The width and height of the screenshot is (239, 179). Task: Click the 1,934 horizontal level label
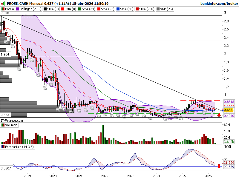pyautogui.click(x=6, y=54)
